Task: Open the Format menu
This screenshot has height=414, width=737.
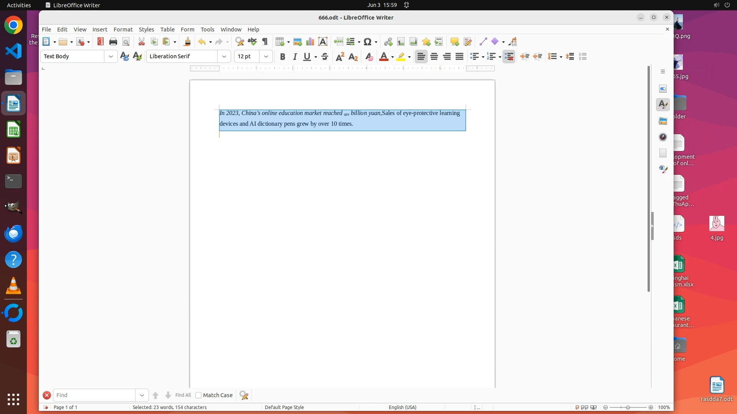Action: (x=123, y=30)
